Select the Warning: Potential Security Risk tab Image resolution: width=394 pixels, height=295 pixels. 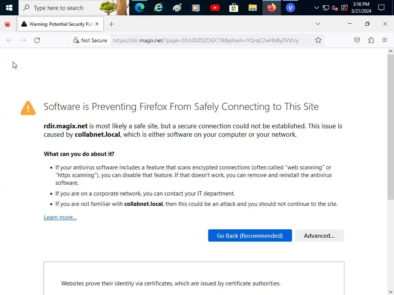tap(60, 24)
